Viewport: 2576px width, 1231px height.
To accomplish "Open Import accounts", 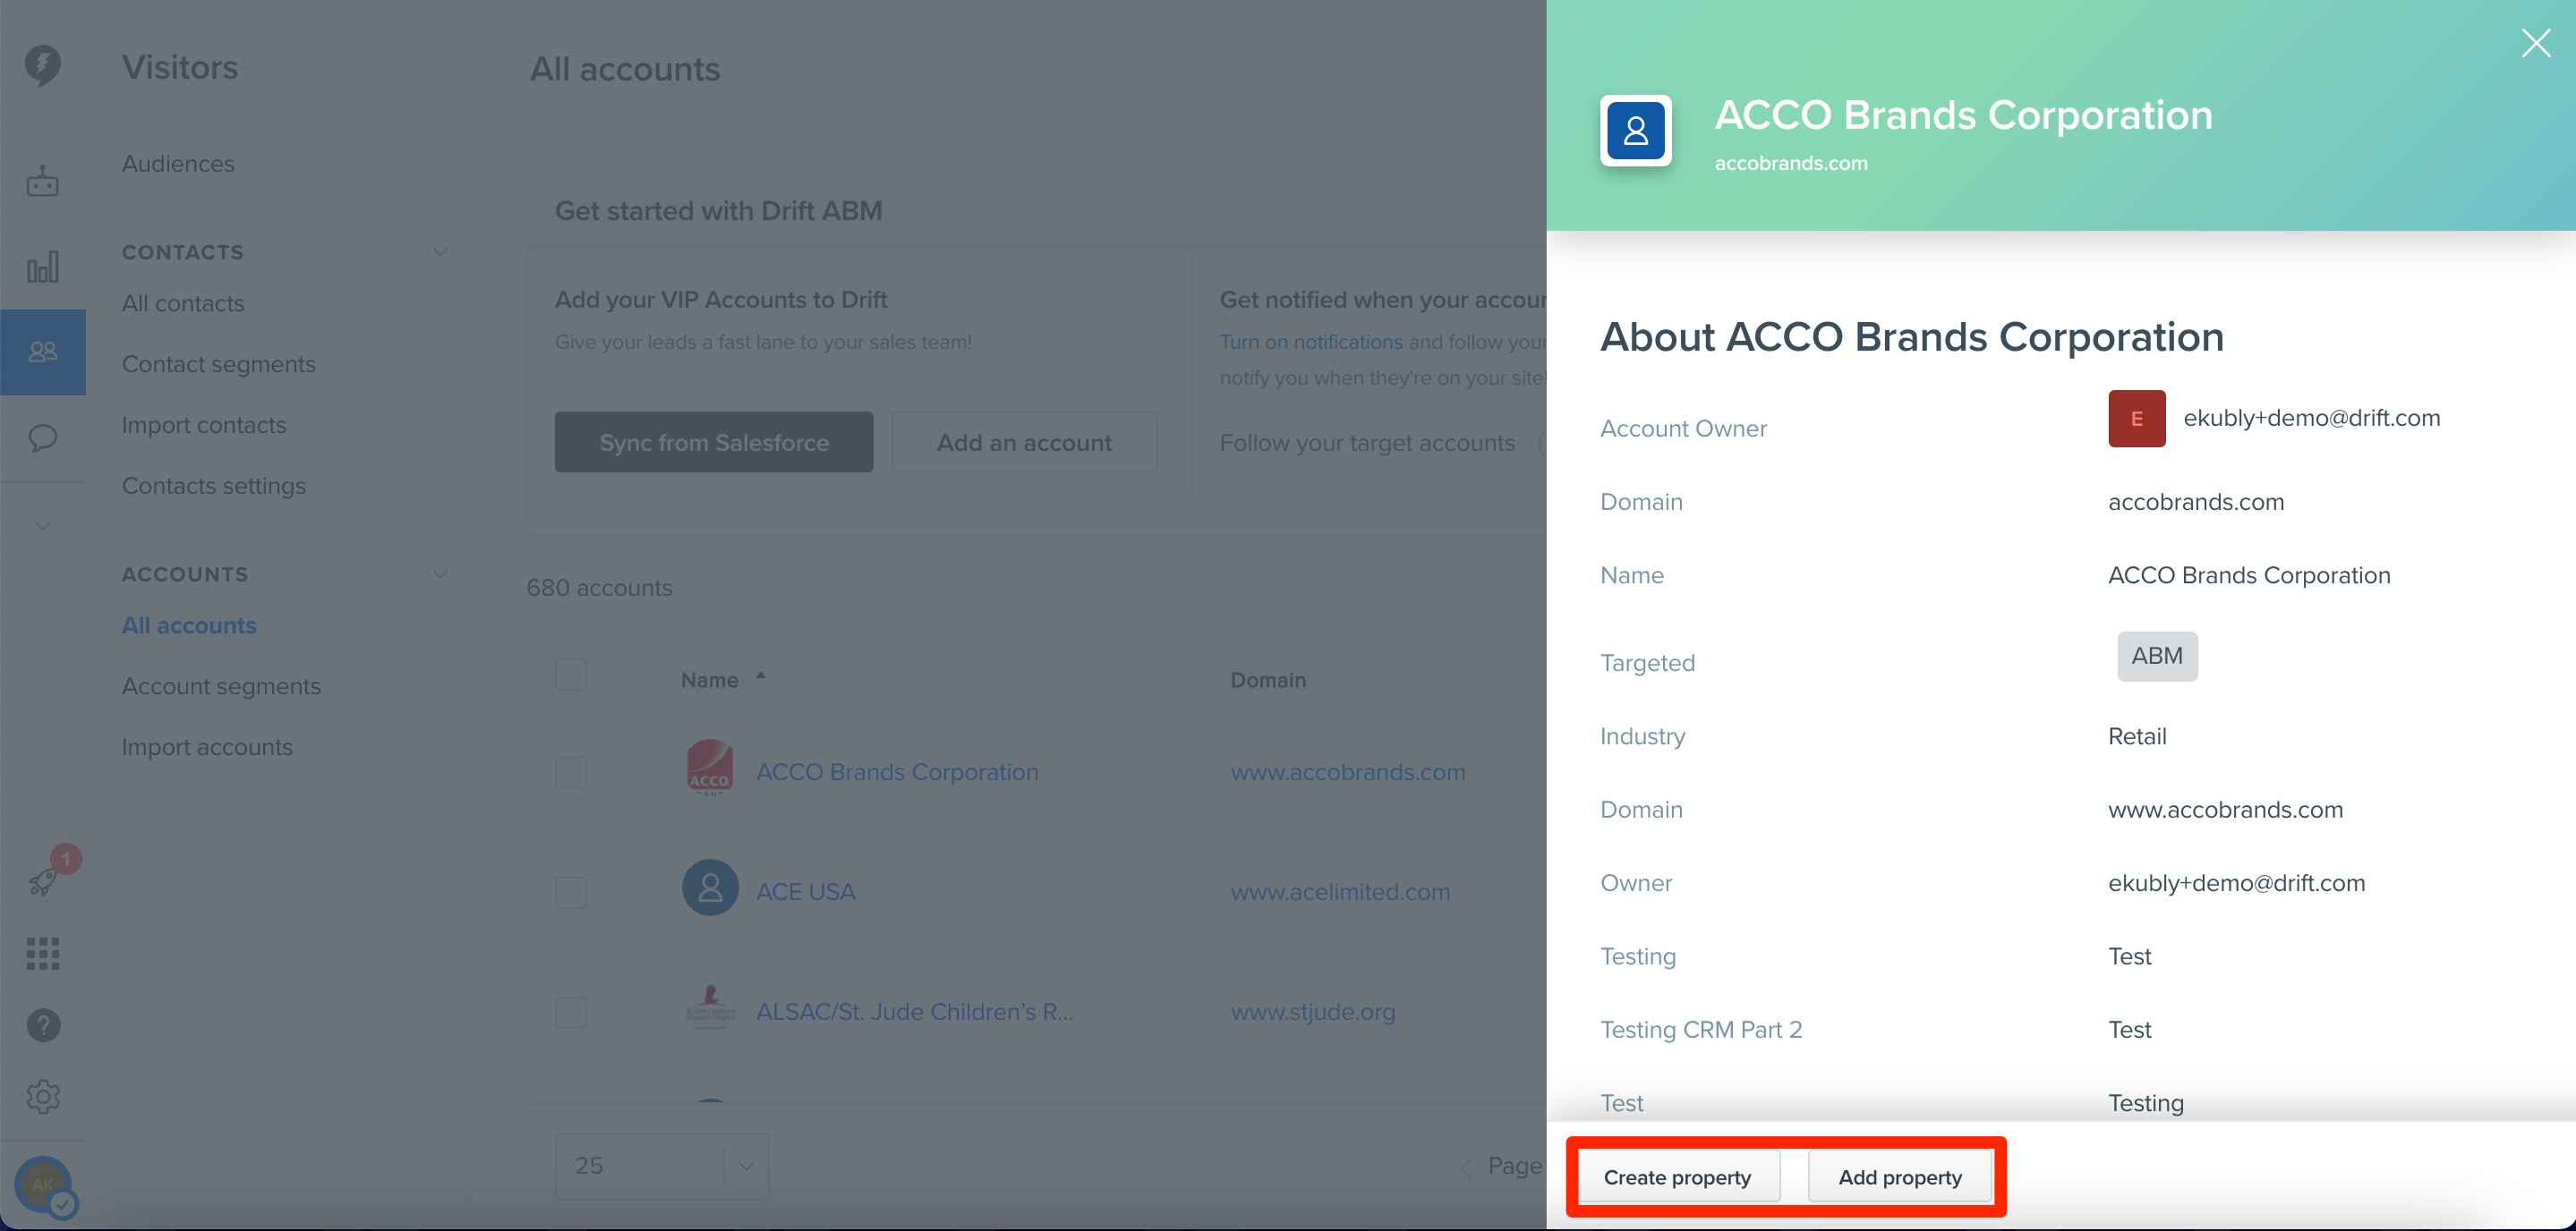I will coord(207,747).
